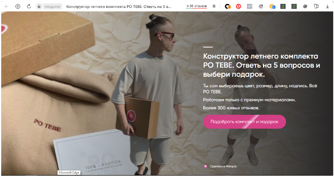Click the Подобрать комплект и подарок button
The width and height of the screenshot is (334, 176).
pyautogui.click(x=244, y=122)
